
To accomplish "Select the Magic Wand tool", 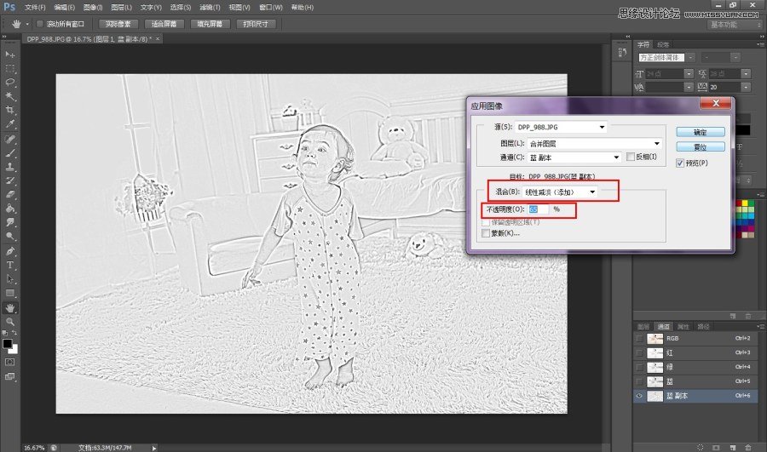I will 9,96.
